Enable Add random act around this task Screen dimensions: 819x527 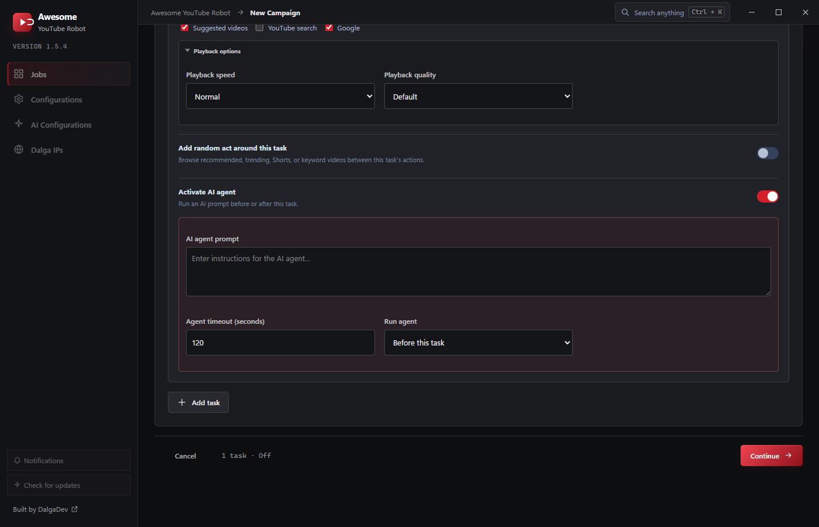tap(768, 153)
